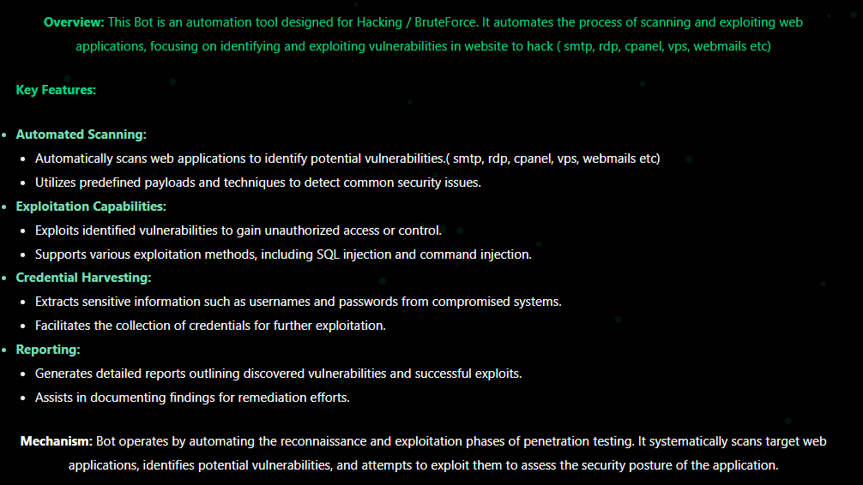Click the "Automated Scanning:" section heading
Screen dimensions: 863x485
point(81,135)
